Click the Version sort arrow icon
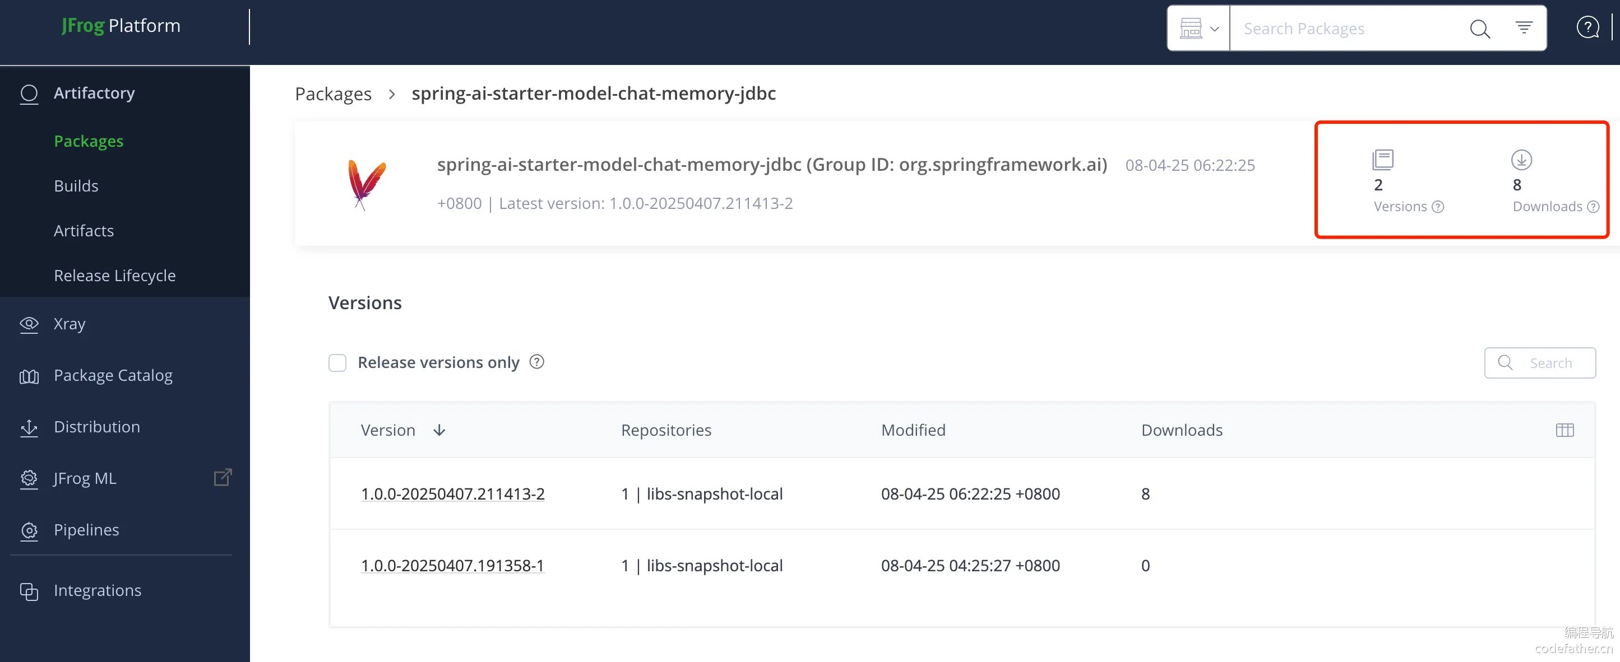 click(x=439, y=430)
